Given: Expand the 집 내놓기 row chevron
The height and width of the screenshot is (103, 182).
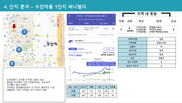Looking at the screenshot, I should tap(113, 42).
